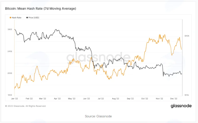Select the Dec '22 x-axis label

pos(174,99)
